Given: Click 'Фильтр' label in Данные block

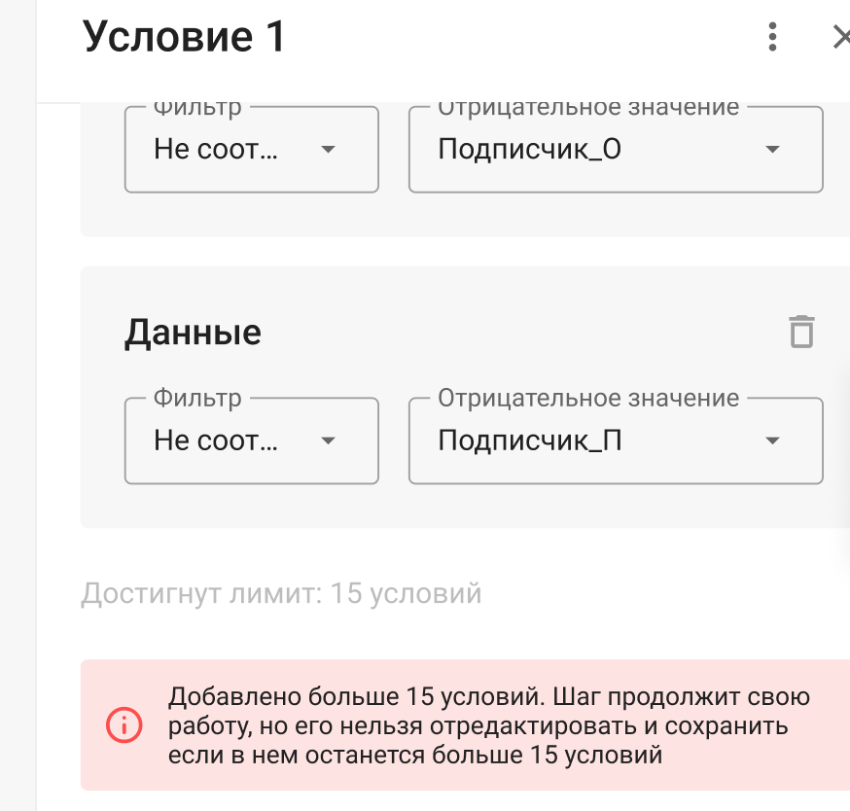Looking at the screenshot, I should point(197,398).
